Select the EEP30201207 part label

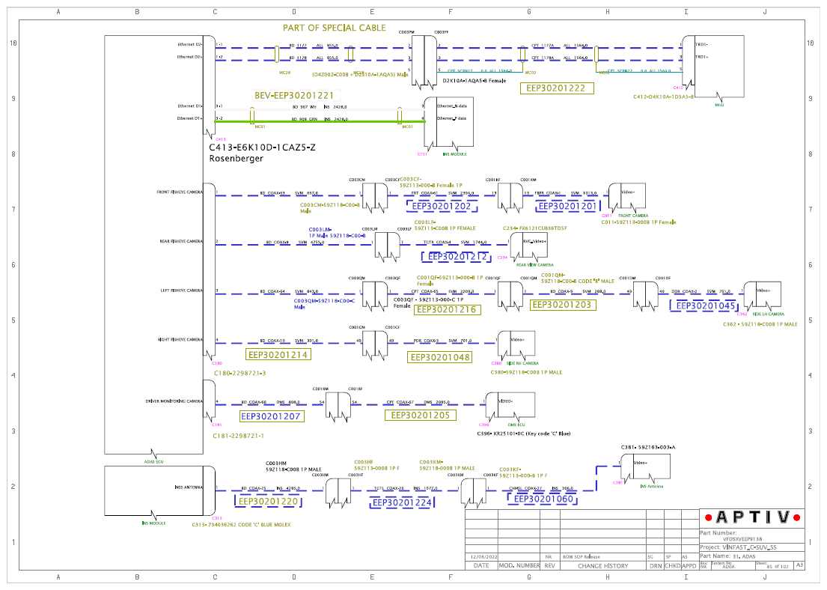(x=271, y=416)
